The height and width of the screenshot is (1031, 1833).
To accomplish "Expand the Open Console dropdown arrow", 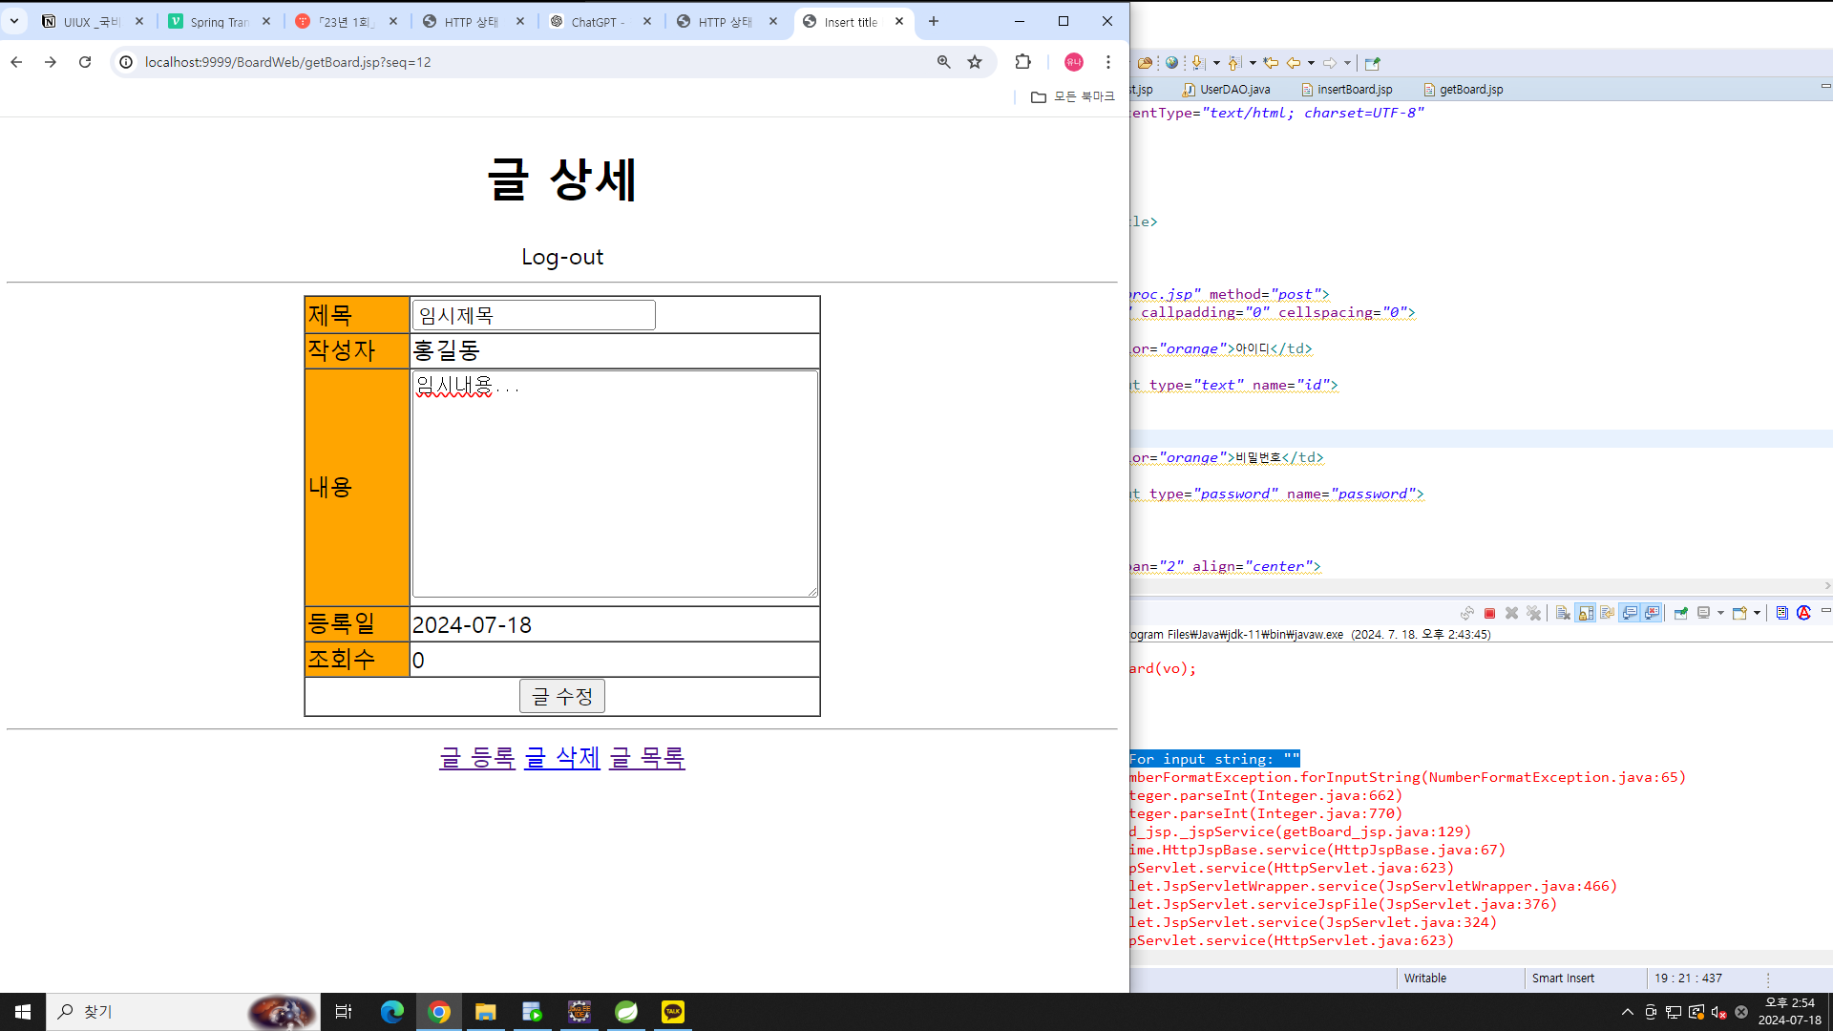I will click(x=1757, y=613).
